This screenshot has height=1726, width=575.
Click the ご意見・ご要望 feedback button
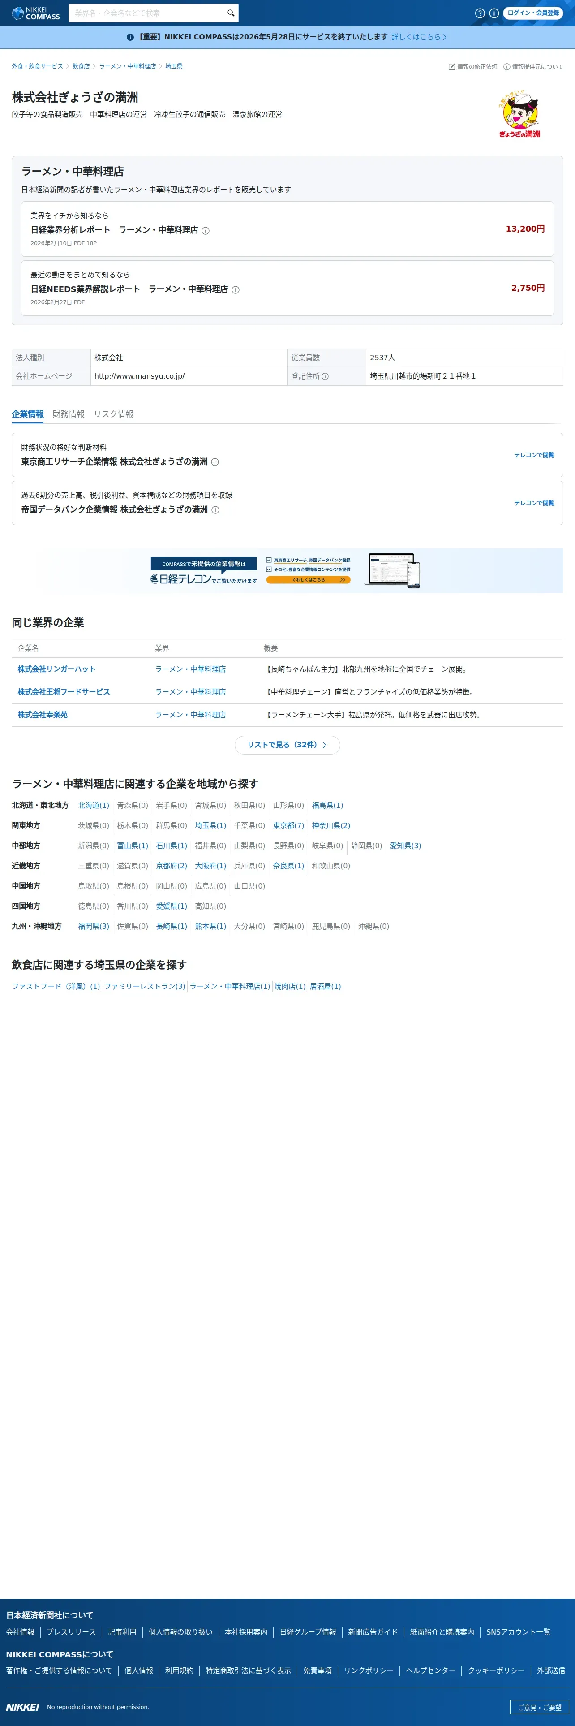coord(539,1707)
